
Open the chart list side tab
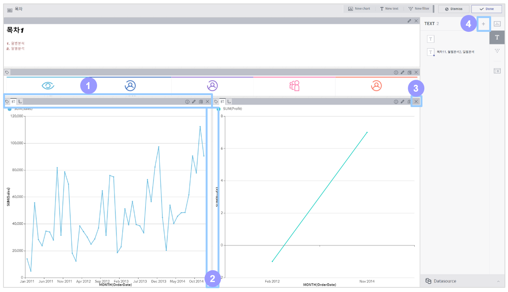point(497,24)
